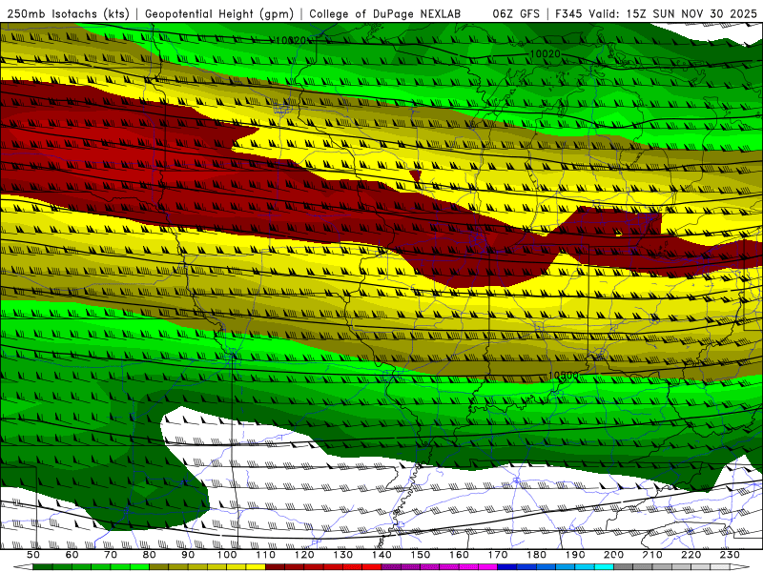Click the 'College of DuPage NEXLAB' text
This screenshot has width=763, height=572.
click(x=385, y=13)
